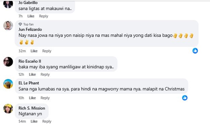Reply to Rich S. Mission's comment

[x=47, y=121]
